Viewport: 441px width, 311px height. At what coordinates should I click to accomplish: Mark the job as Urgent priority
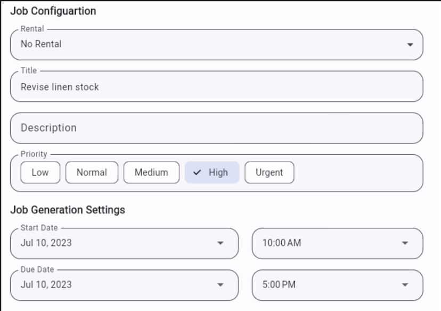pyautogui.click(x=269, y=172)
